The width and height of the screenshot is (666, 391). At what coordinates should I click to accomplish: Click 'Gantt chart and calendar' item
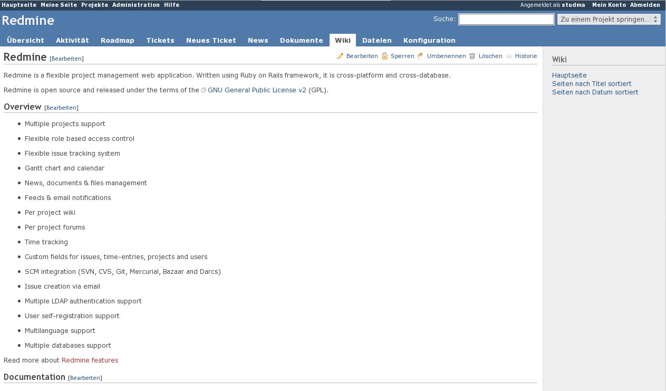[x=64, y=168]
